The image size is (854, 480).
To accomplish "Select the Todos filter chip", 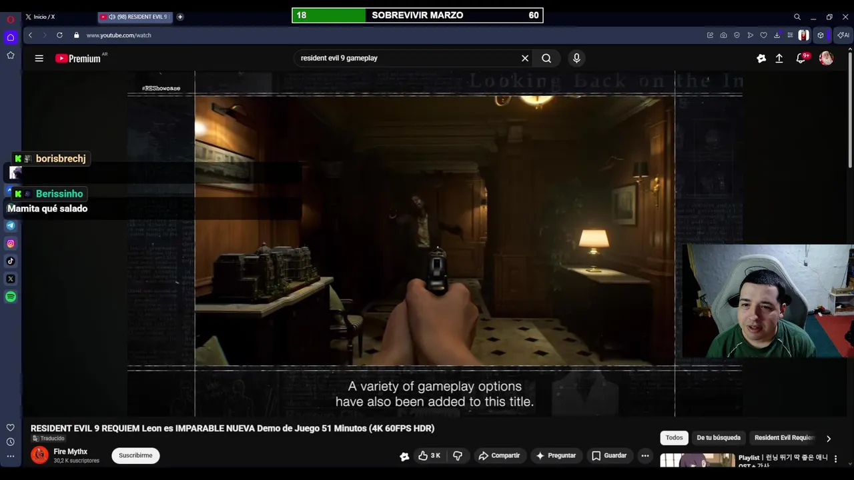I will pos(674,437).
